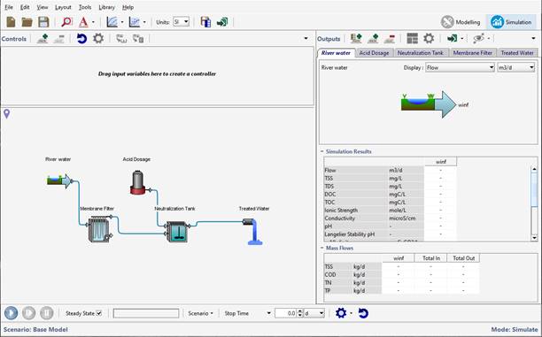Click the Conductivity row in Simulation Results
Screen dimensions: 542x337
[391, 218]
